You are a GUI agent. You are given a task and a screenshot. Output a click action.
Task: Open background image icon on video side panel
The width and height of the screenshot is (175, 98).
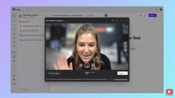(x=125, y=50)
